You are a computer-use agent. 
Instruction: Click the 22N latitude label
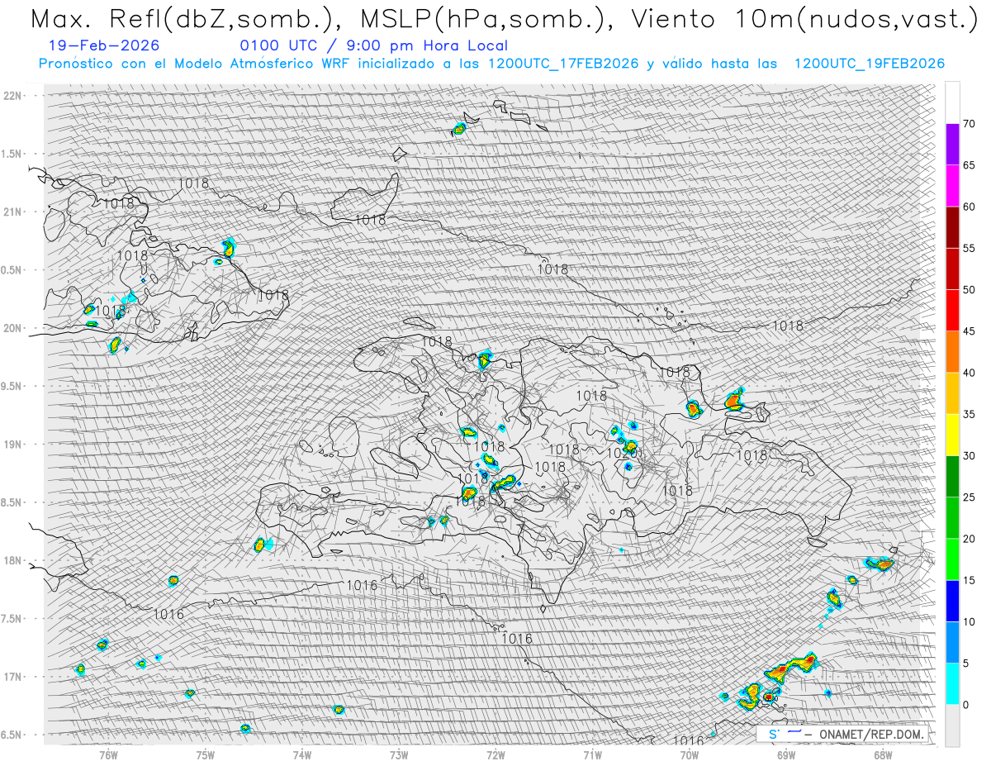13,96
